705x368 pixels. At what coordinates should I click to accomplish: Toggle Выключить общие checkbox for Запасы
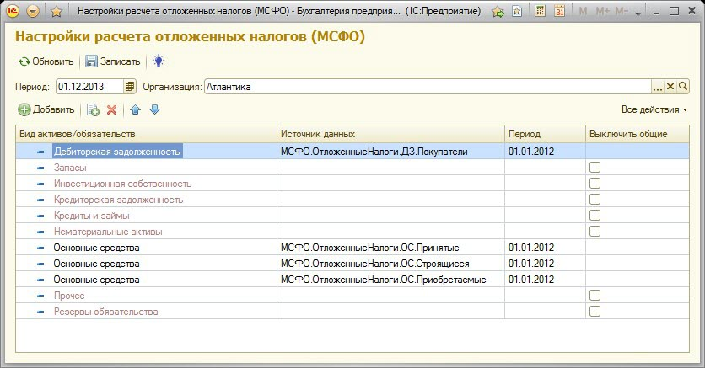point(595,168)
